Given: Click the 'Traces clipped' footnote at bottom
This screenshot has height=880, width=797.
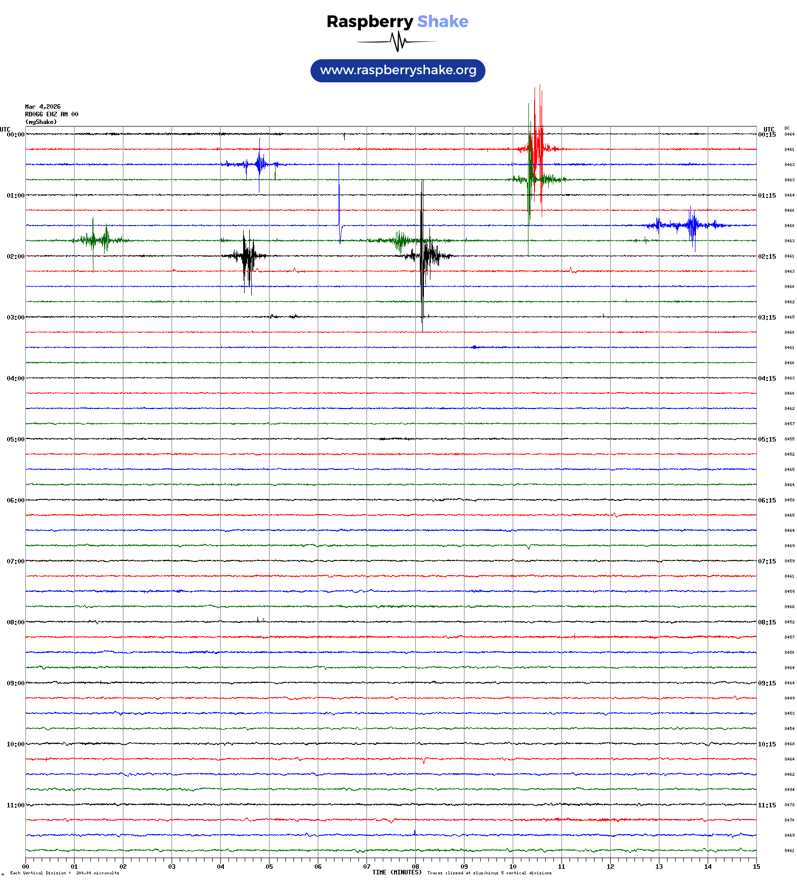Looking at the screenshot, I should point(489,873).
